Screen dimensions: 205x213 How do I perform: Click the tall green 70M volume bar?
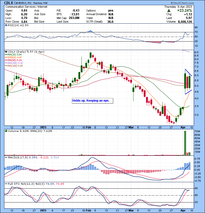click(185, 143)
